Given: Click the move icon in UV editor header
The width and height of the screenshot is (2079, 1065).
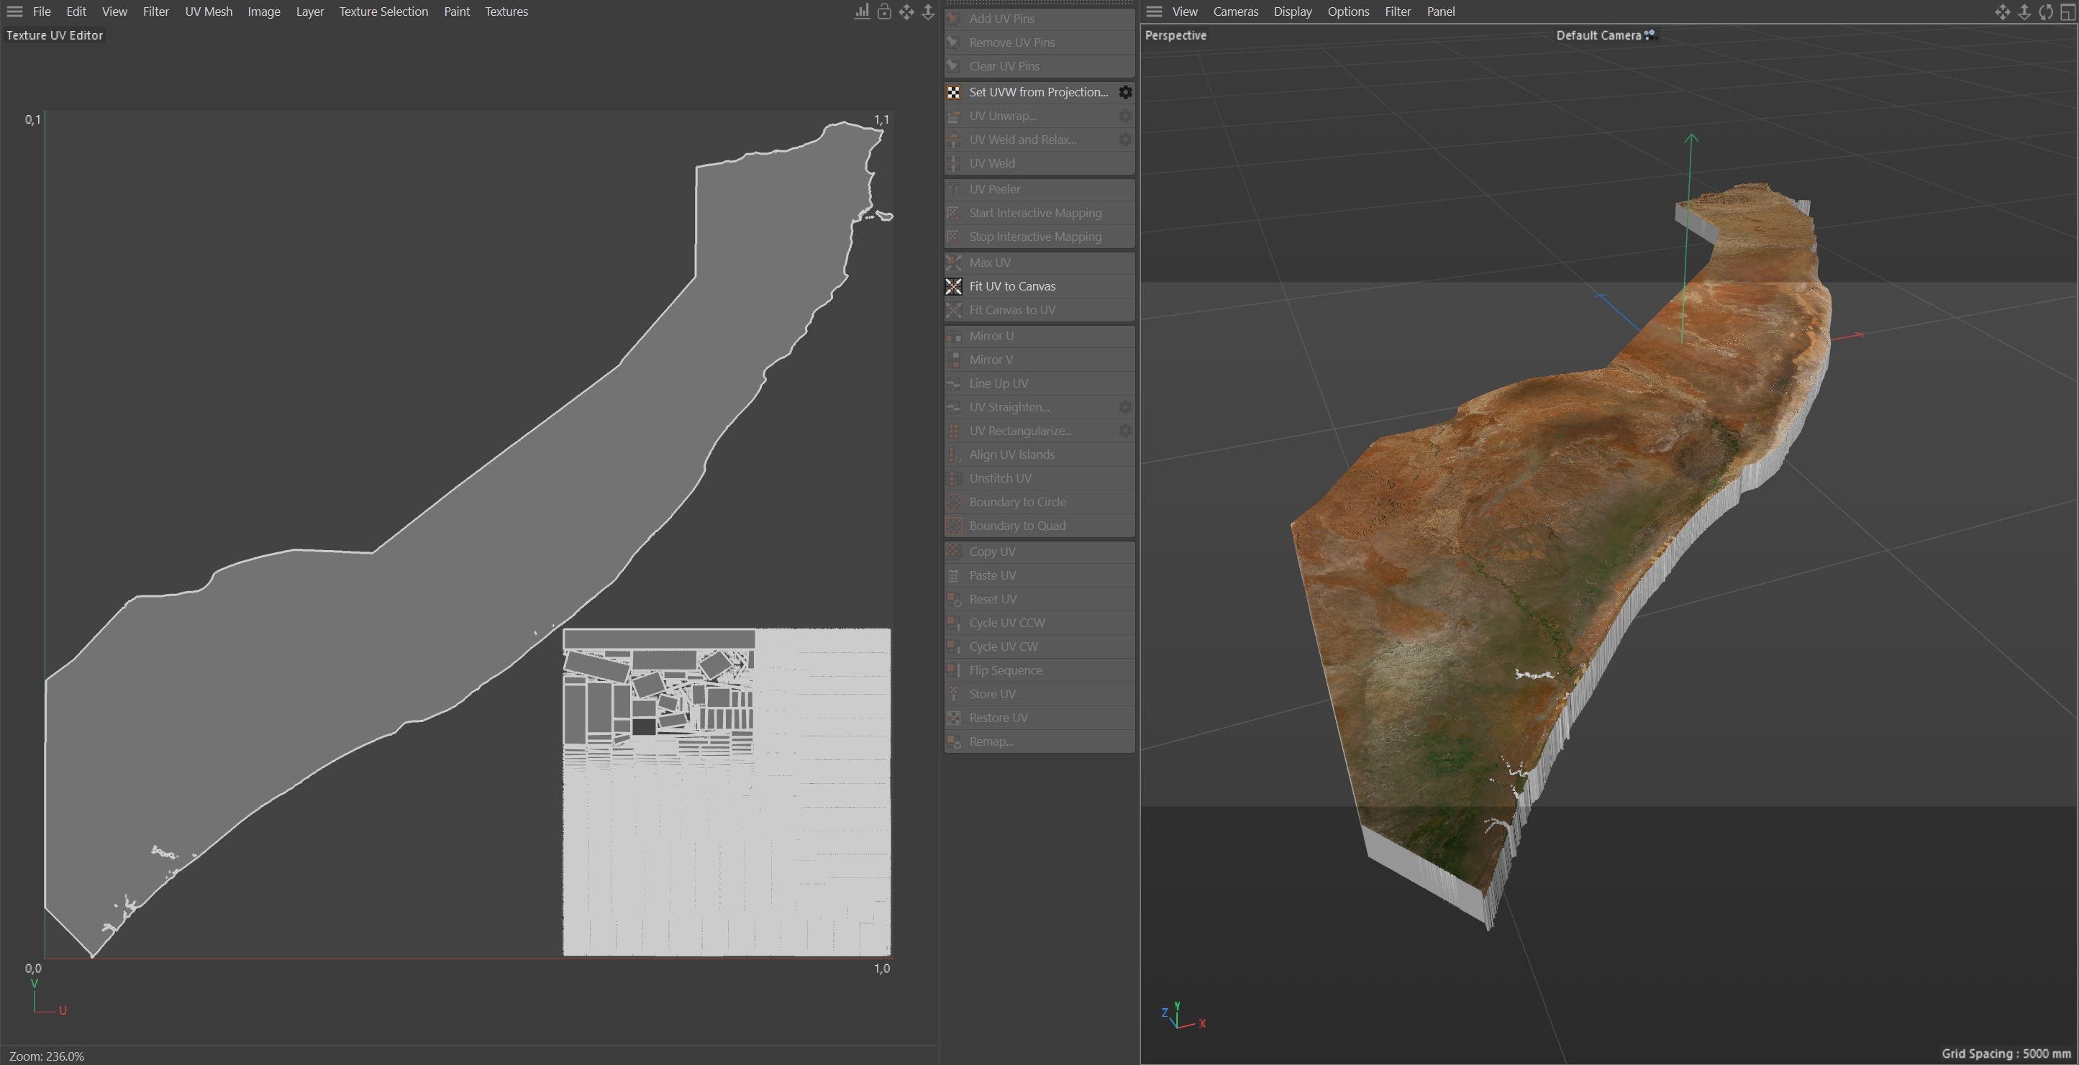Looking at the screenshot, I should click(906, 12).
